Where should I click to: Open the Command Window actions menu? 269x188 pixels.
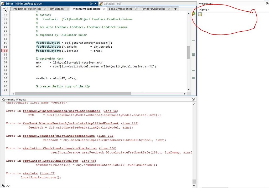(x=193, y=99)
